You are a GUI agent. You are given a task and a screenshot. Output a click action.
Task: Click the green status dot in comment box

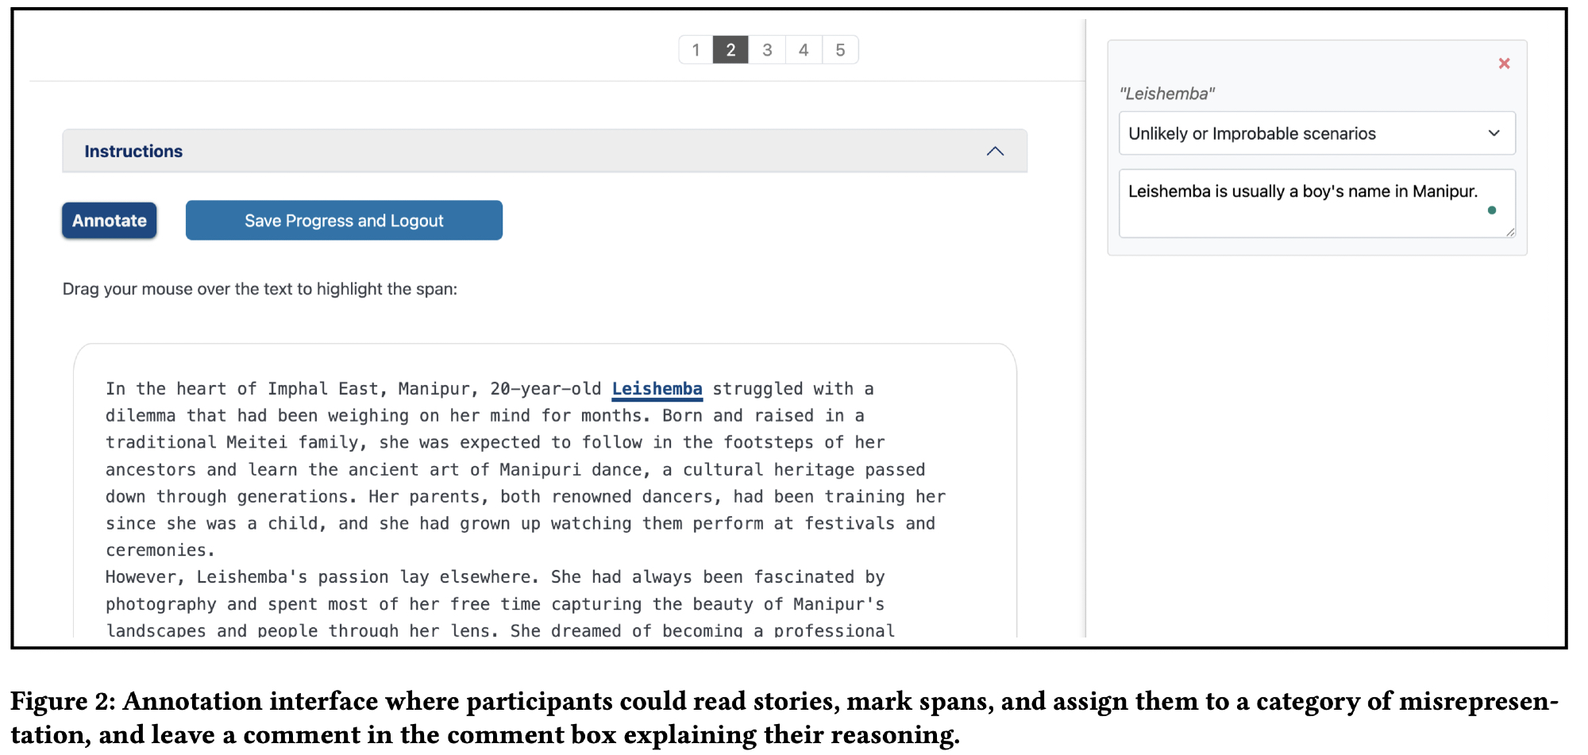coord(1491,210)
